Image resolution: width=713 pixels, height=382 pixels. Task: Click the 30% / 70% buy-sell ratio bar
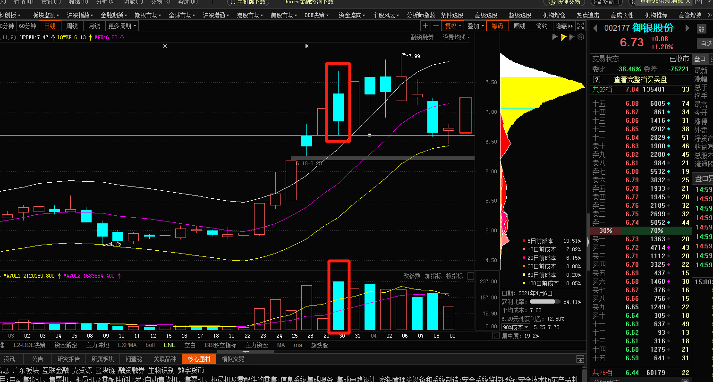[x=641, y=230]
